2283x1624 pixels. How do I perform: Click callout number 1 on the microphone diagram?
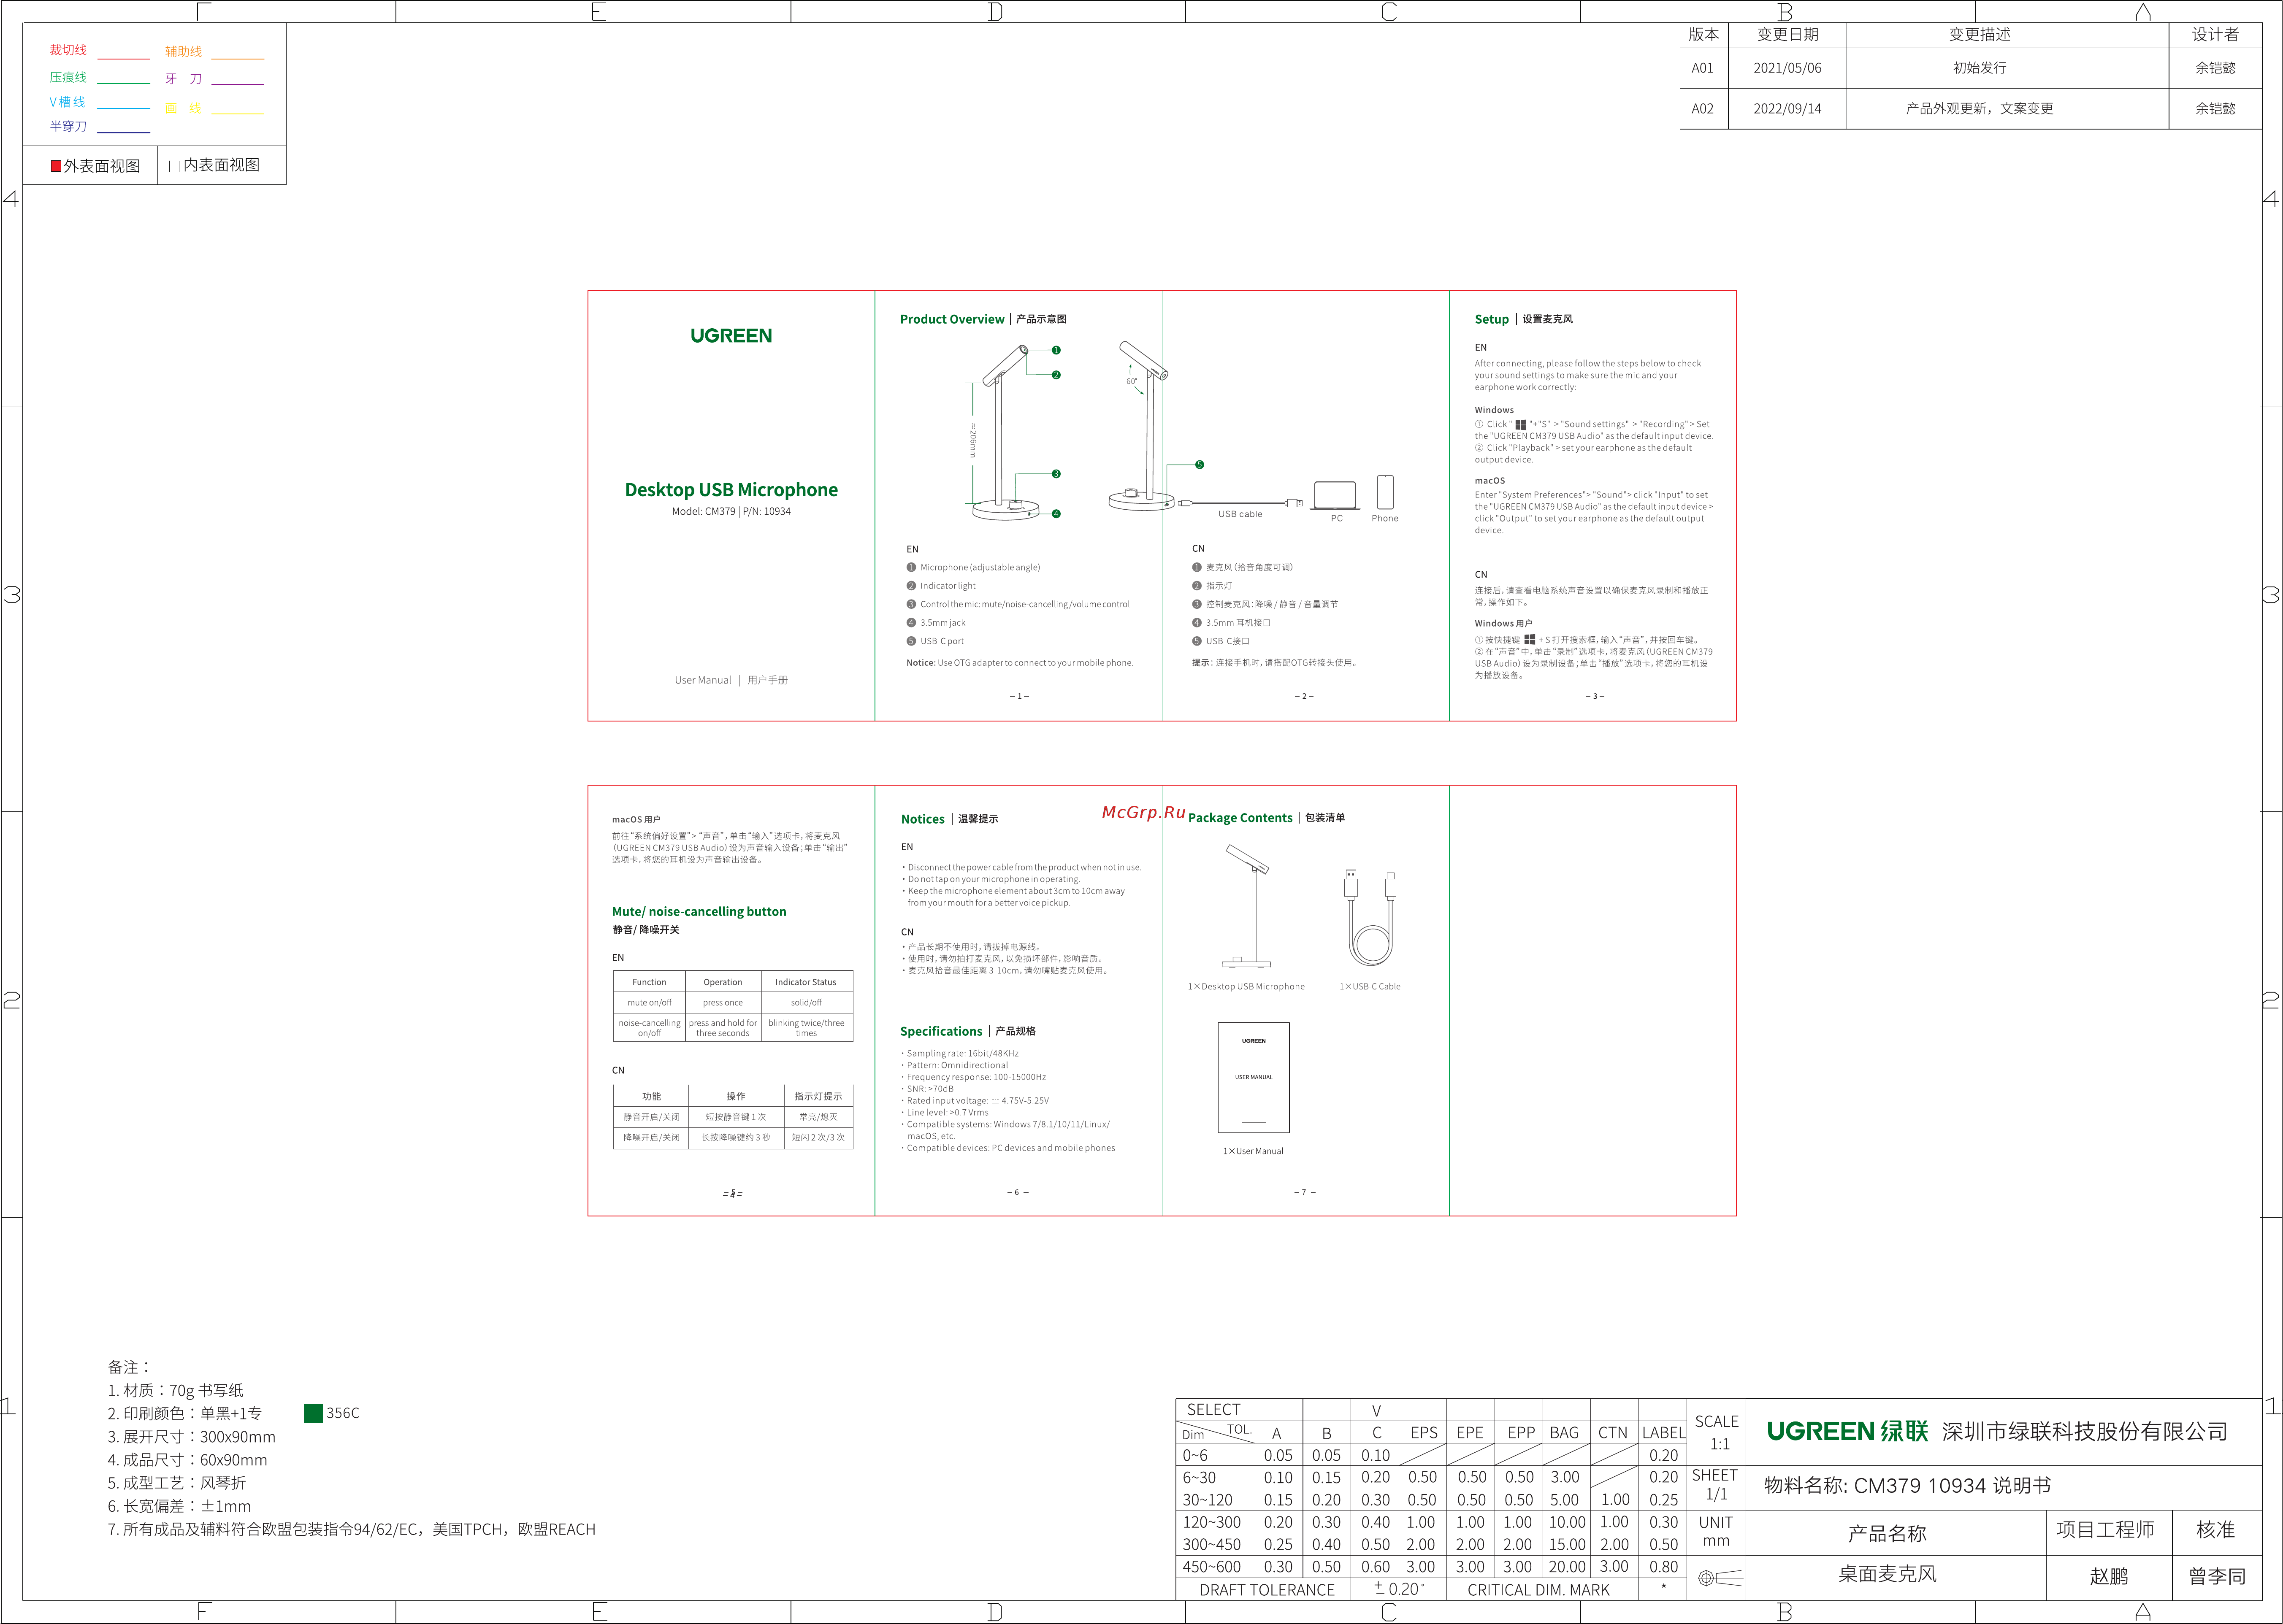1056,351
